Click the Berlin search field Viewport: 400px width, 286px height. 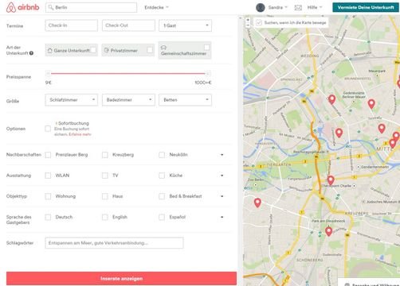(x=91, y=7)
